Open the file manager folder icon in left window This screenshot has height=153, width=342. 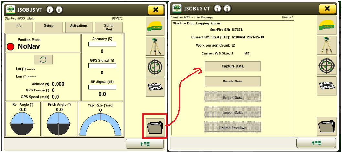155,127
